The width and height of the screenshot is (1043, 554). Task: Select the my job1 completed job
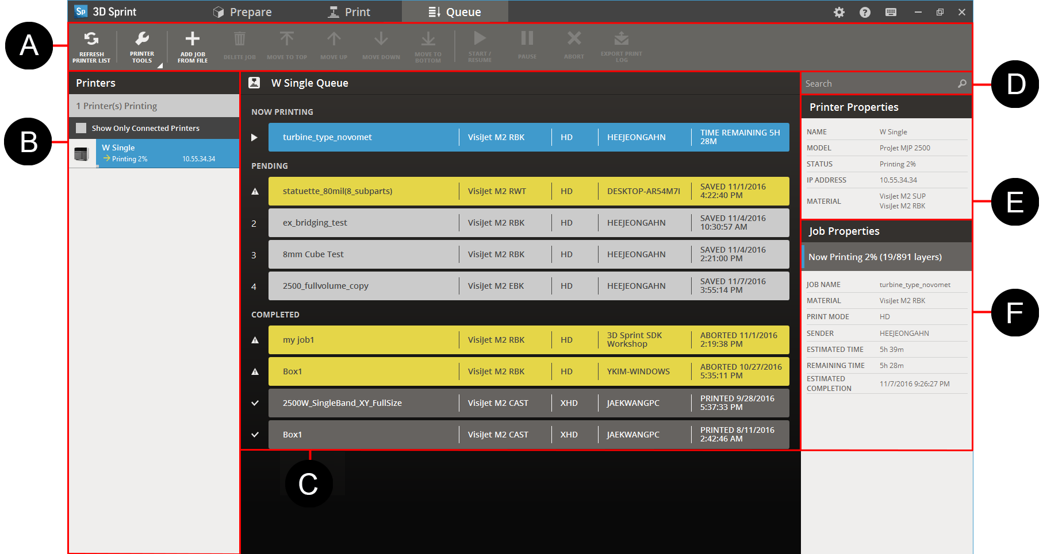(529, 340)
